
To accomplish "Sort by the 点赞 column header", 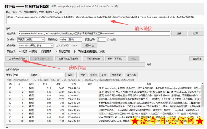I will (x=58, y=84).
